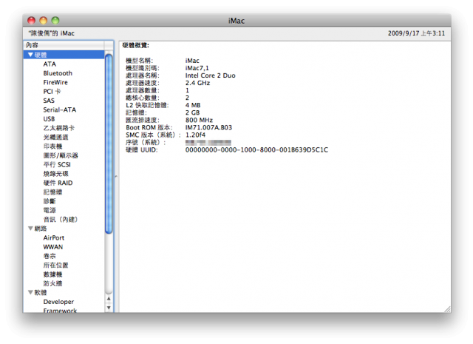Open the 印表機 printers entry

click(x=52, y=146)
